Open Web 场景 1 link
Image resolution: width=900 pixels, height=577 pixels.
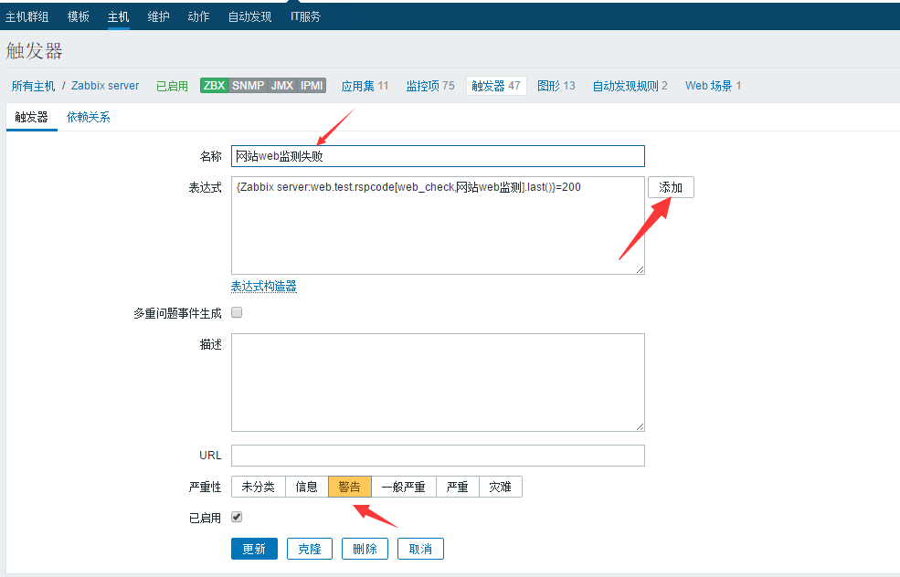(x=714, y=86)
